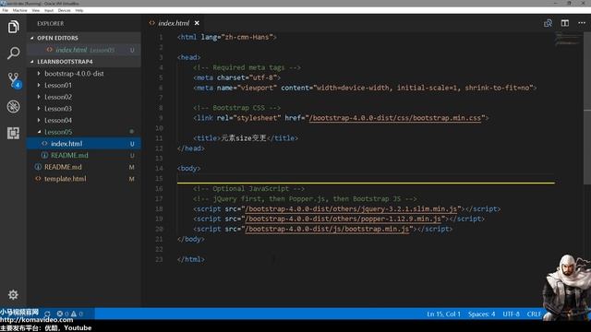The height and width of the screenshot is (332, 591).
Task: Open the More Actions ellipsis menu
Action: click(x=582, y=23)
